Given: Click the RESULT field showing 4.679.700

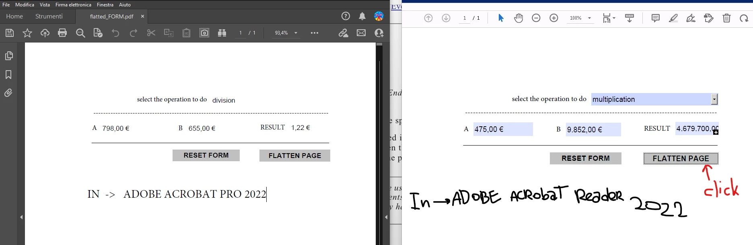Looking at the screenshot, I should coord(697,129).
